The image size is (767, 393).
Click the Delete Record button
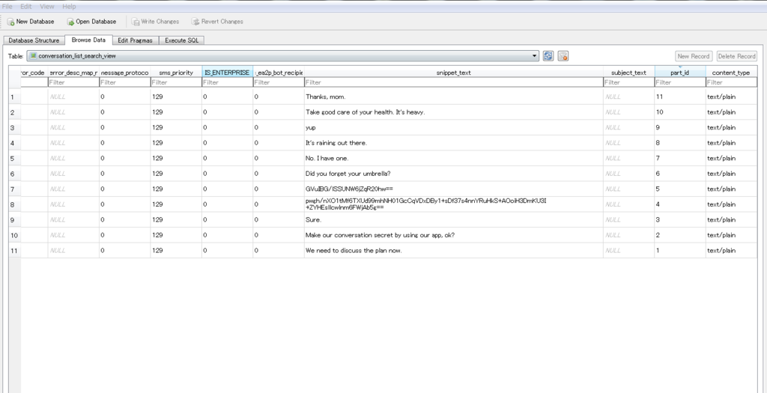(x=737, y=56)
